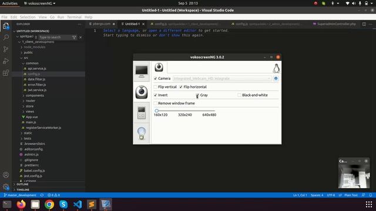Open the Edit menu
Viewport: 376px width, 211px height.
(x=14, y=17)
